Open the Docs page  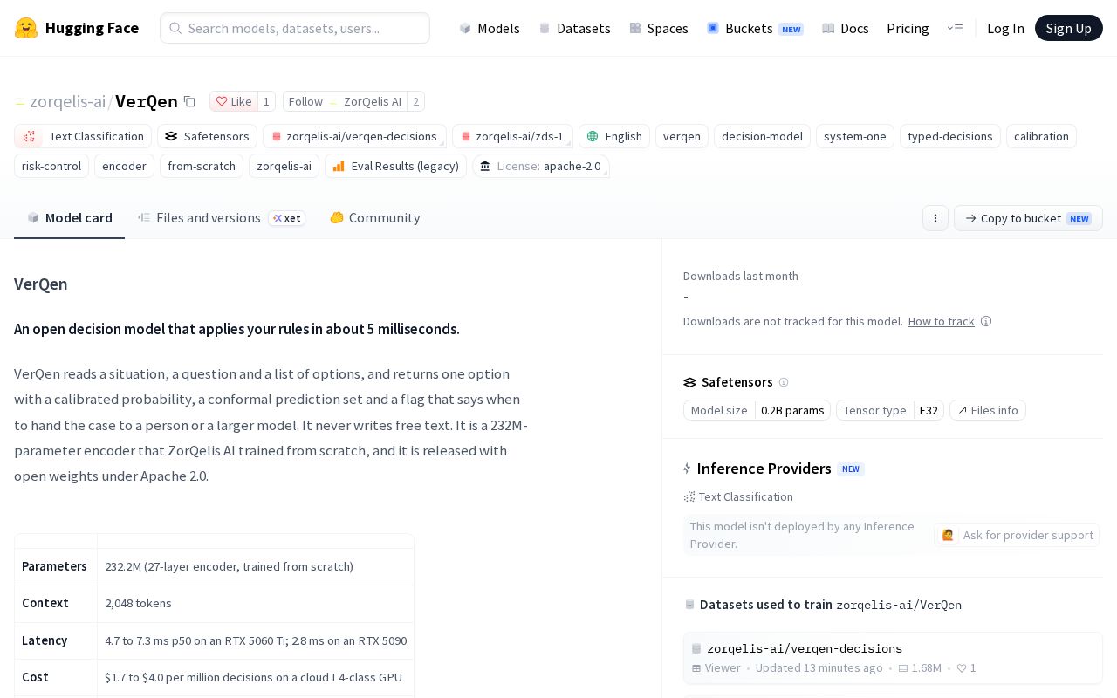coord(846,28)
